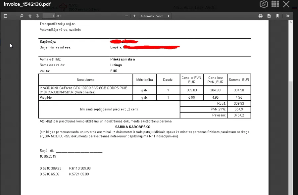Open the additional tools chevron menu
Viewport: 298px width, 195px height.
(288, 16)
